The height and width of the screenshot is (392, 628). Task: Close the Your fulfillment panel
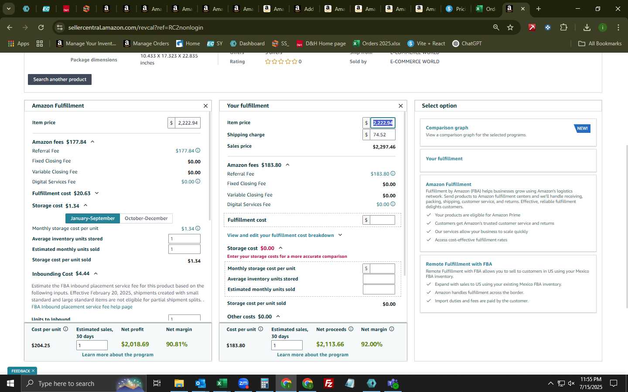pos(400,106)
